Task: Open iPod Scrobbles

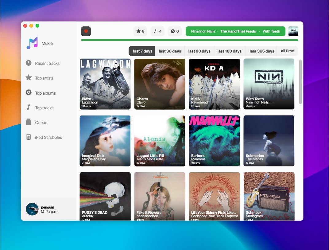Action: 48,137
